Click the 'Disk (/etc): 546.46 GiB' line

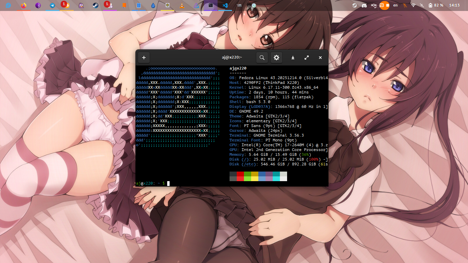point(279,164)
